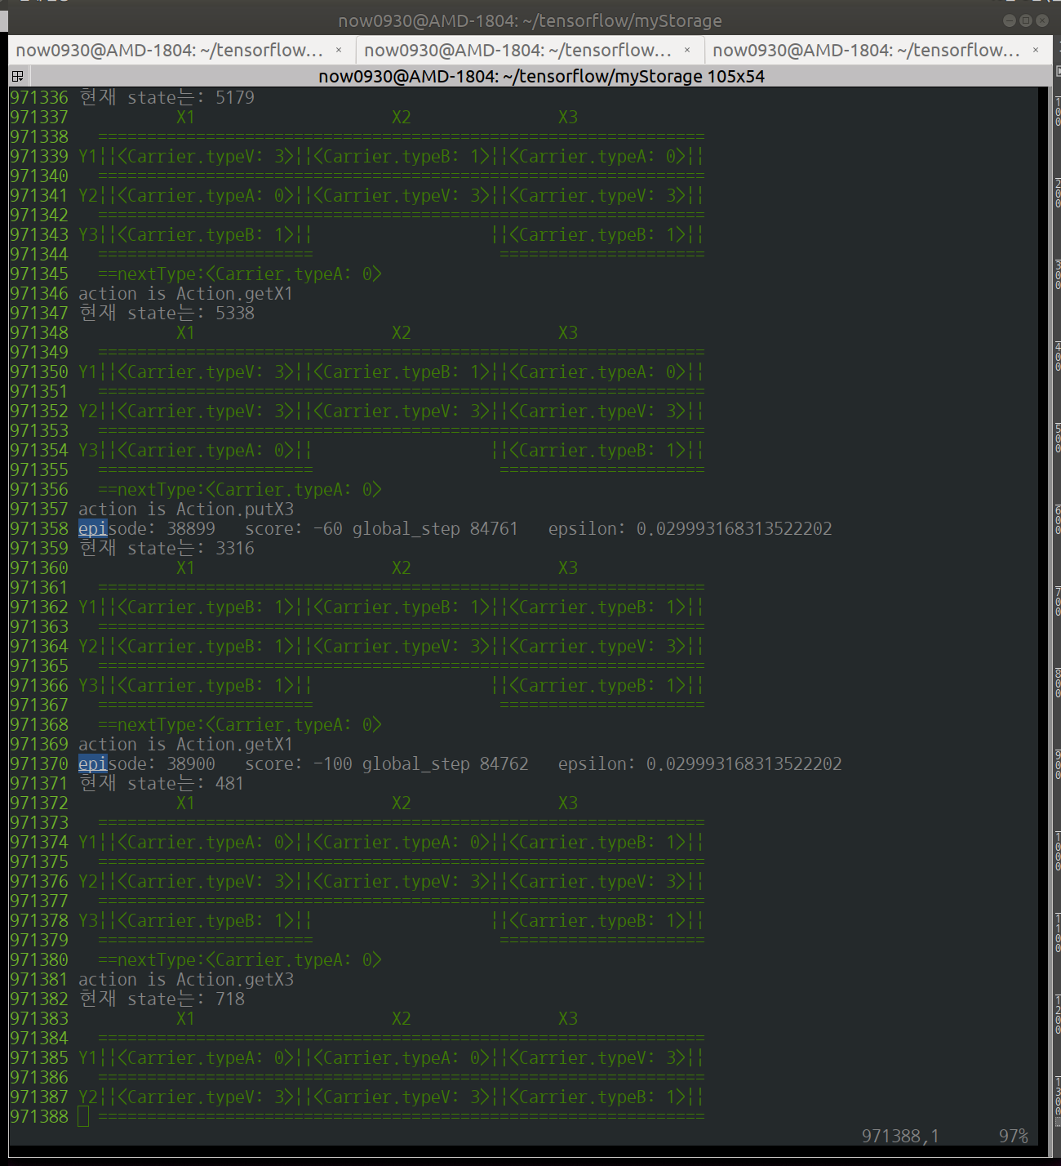Image resolution: width=1061 pixels, height=1166 pixels.
Task: Close the terminal window
Action: 1042,20
